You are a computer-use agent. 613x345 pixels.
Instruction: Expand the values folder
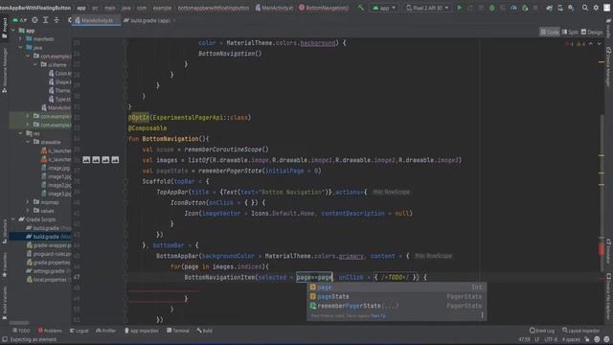[28, 211]
